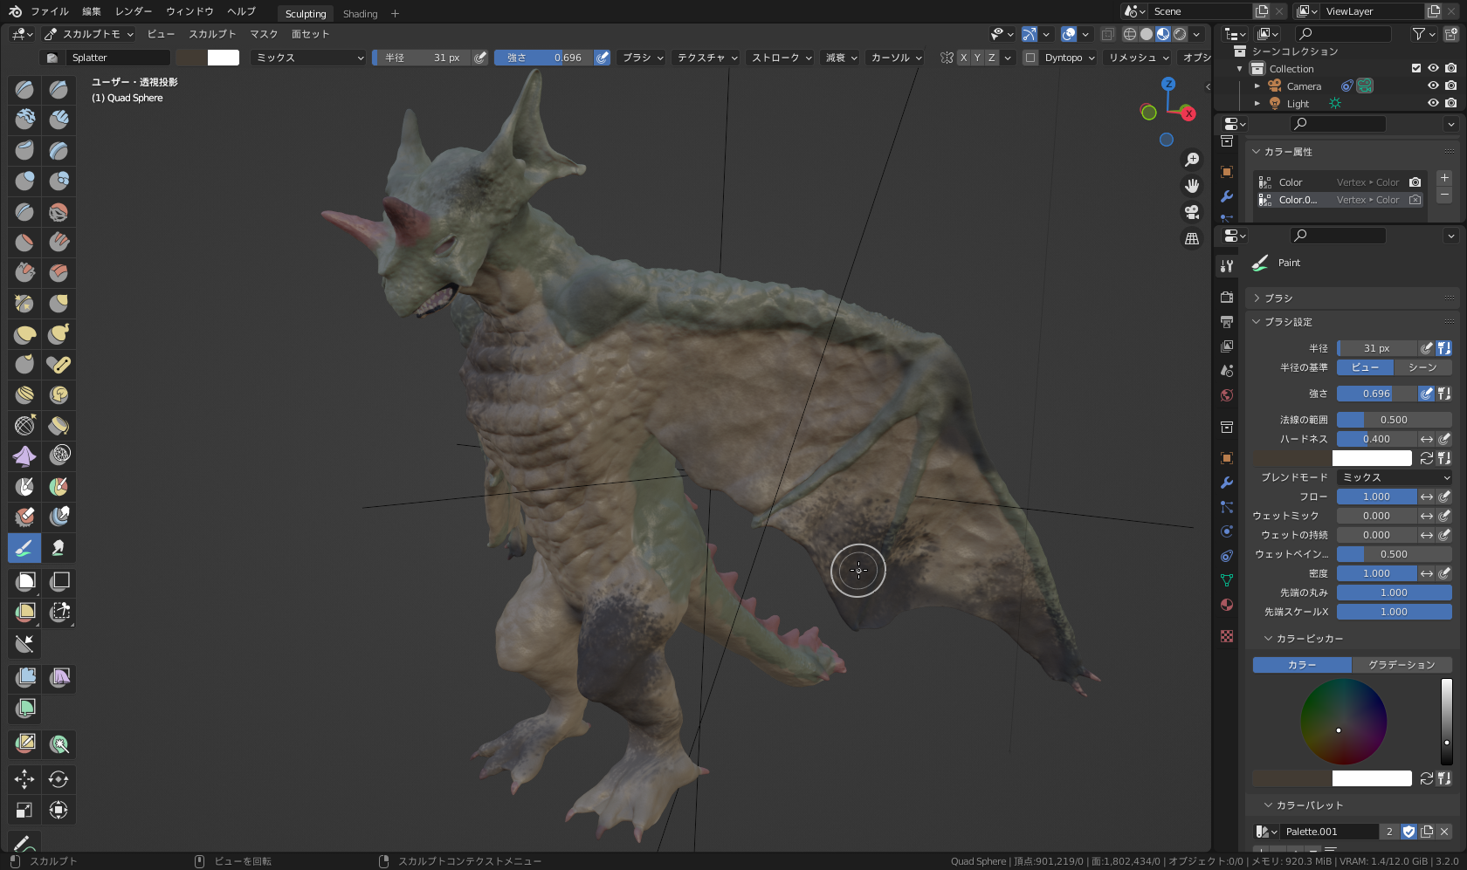This screenshot has width=1467, height=870.
Task: Select the カラー picker button
Action: point(1302,665)
